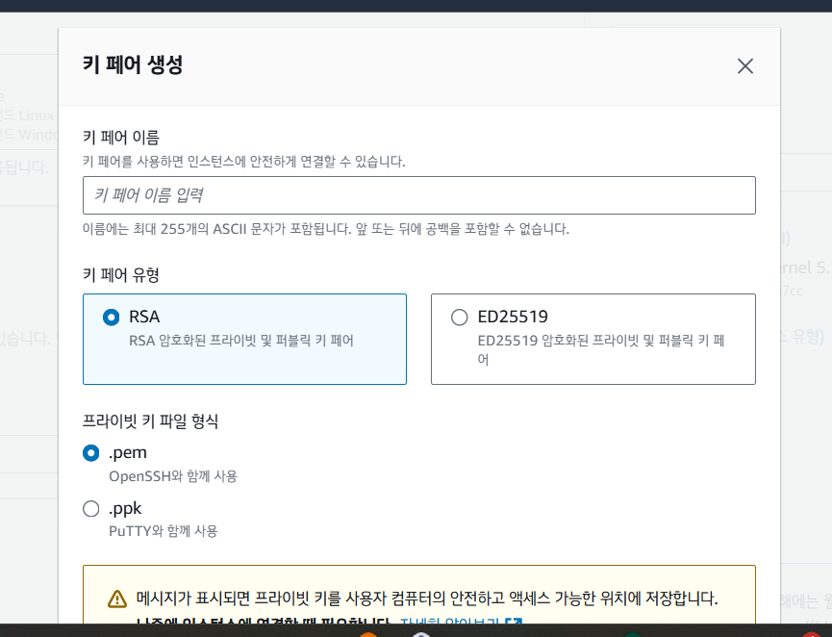Image resolution: width=832 pixels, height=637 pixels.
Task: Click the 키 페어 생성 dialog title
Action: 133,65
